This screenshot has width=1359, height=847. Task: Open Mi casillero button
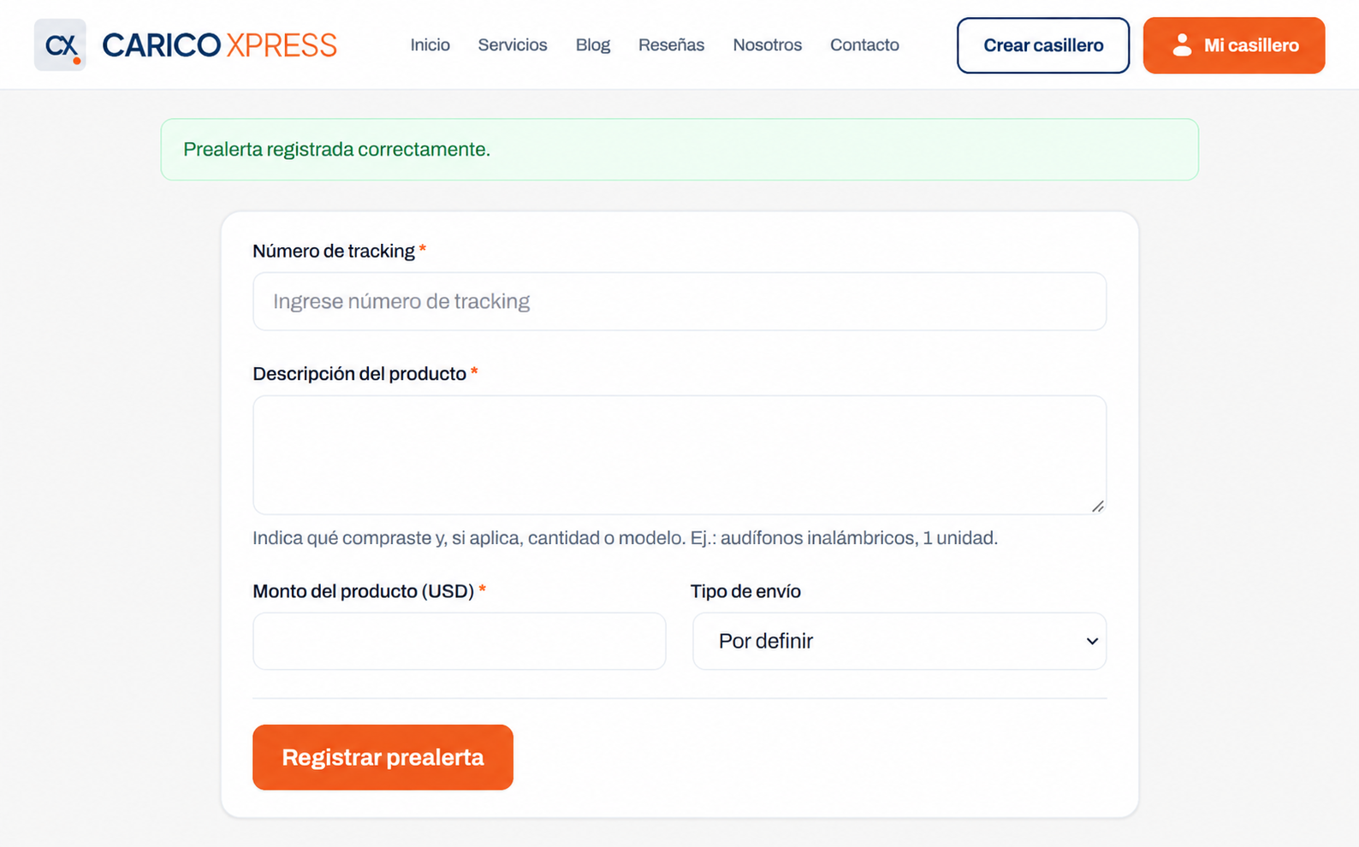coord(1234,45)
